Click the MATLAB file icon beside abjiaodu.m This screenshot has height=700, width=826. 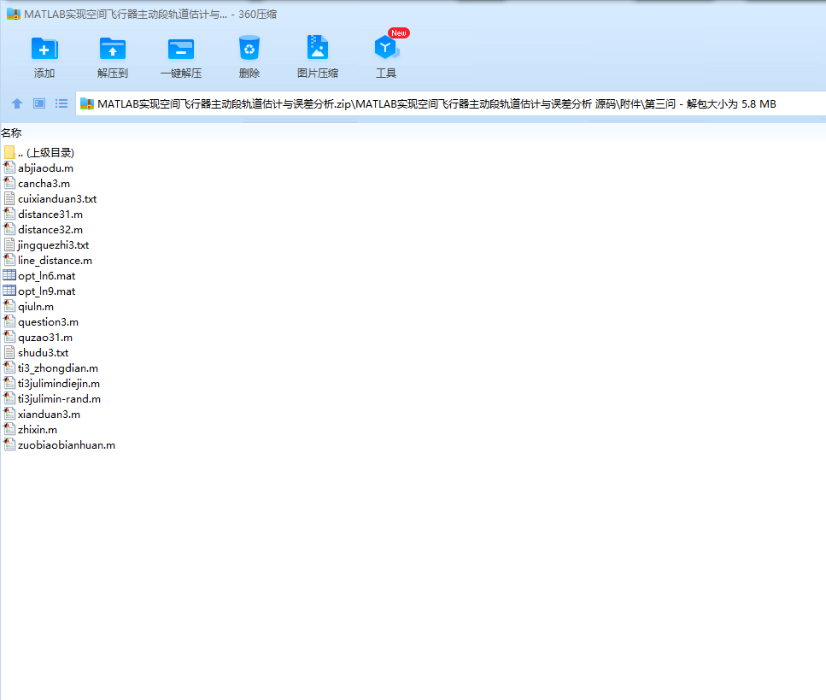pos(9,168)
